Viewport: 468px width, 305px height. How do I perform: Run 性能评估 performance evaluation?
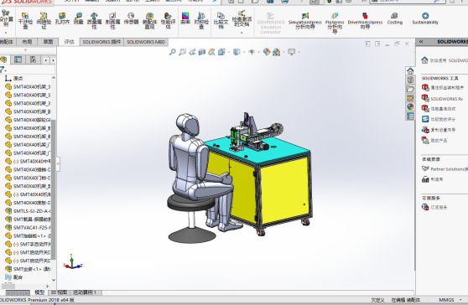click(168, 21)
